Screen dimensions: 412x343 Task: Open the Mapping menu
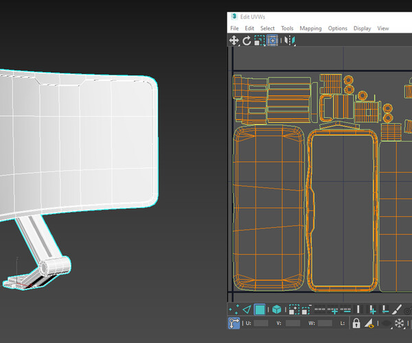[310, 28]
